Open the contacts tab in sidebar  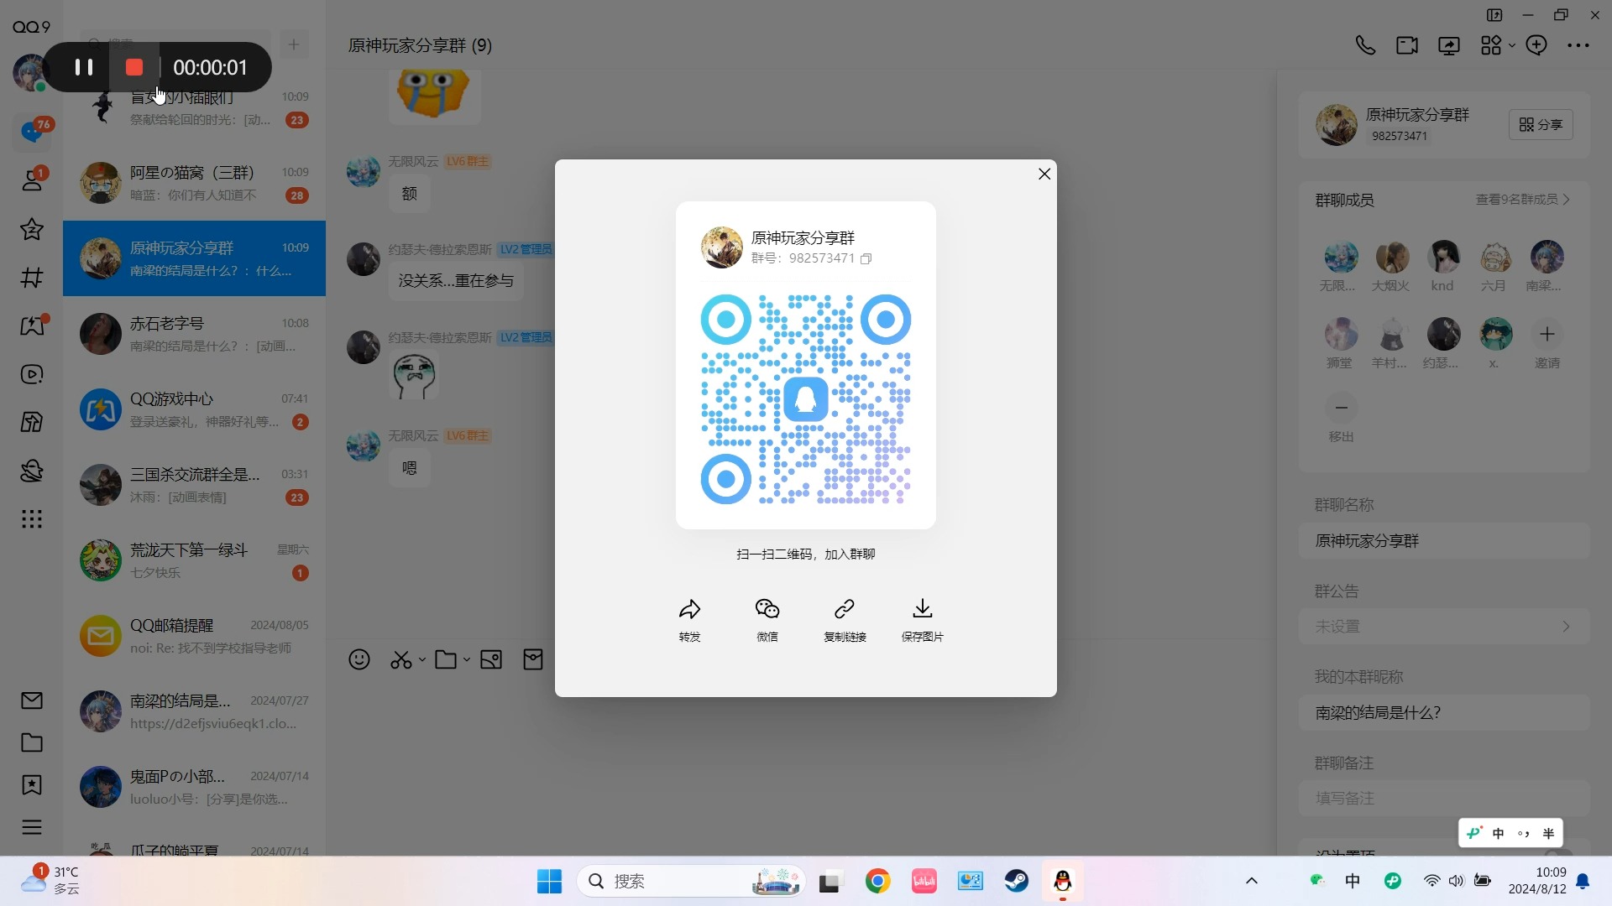tap(32, 180)
